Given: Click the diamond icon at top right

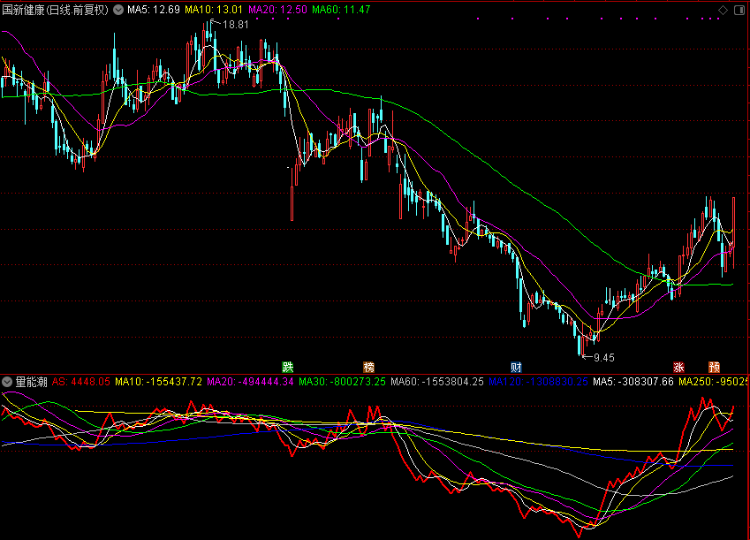Looking at the screenshot, I should 723,10.
